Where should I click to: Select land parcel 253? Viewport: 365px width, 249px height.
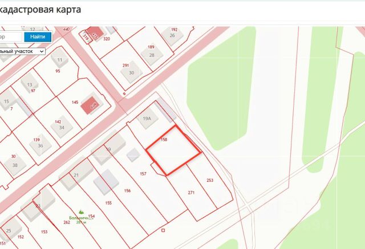(210, 180)
